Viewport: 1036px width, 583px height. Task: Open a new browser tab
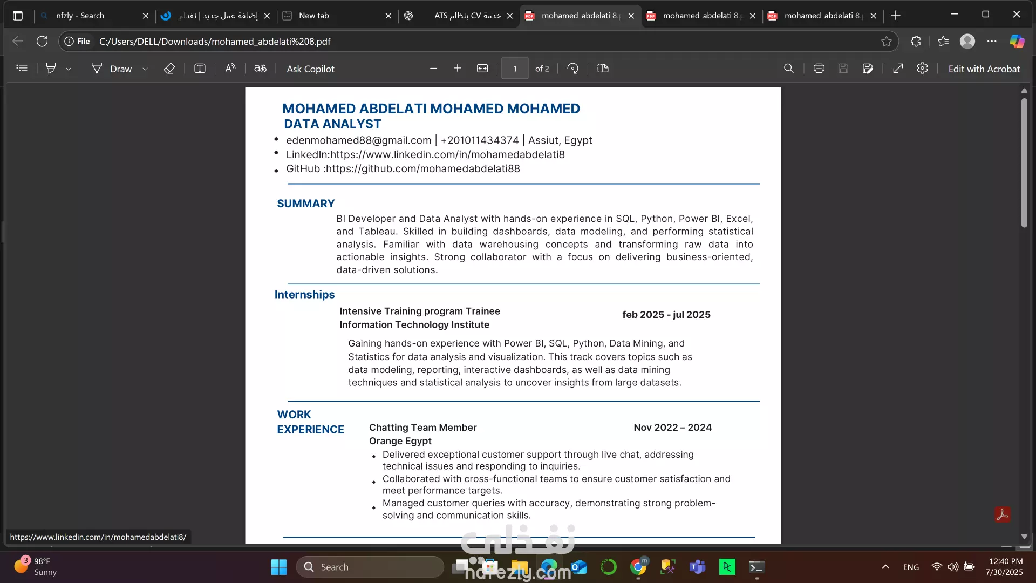(x=896, y=16)
